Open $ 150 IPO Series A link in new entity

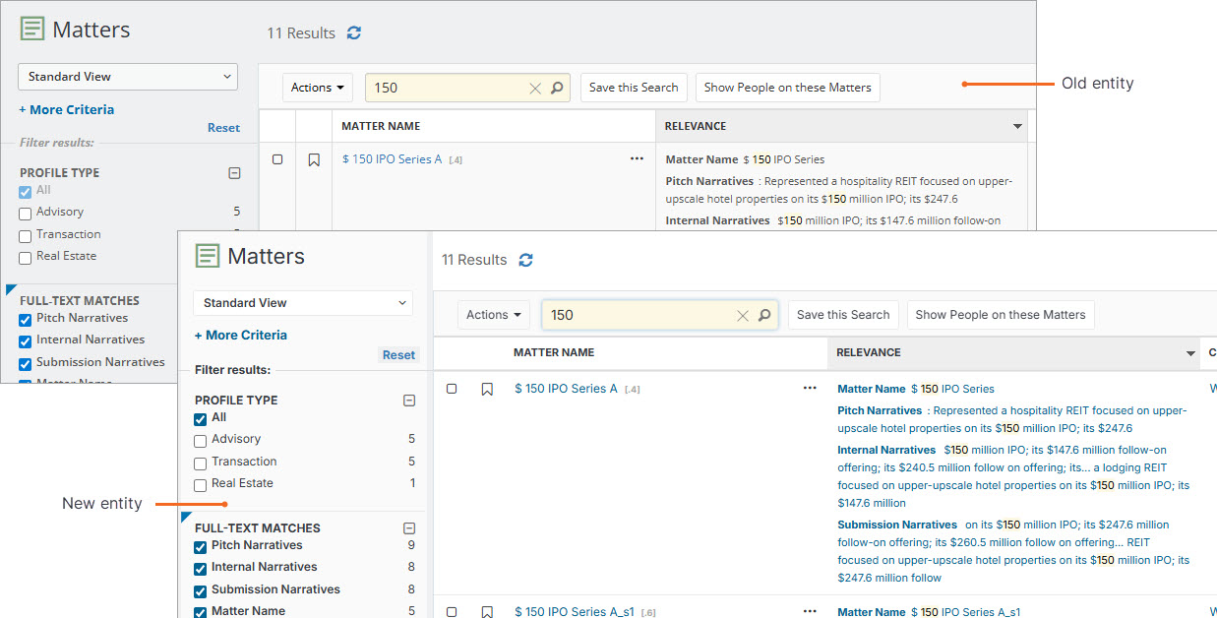coord(566,389)
